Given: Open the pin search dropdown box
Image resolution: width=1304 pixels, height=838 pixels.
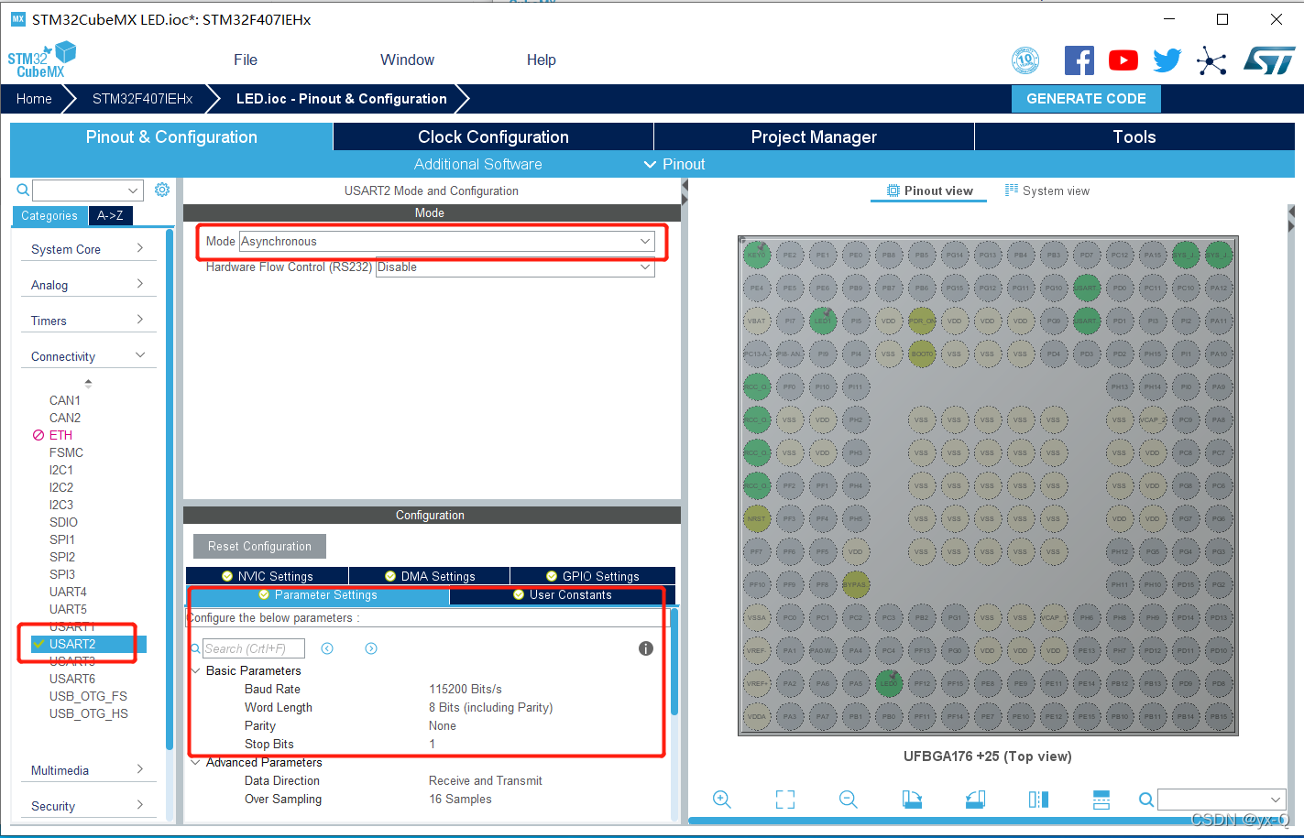Looking at the screenshot, I should pyautogui.click(x=1222, y=800).
